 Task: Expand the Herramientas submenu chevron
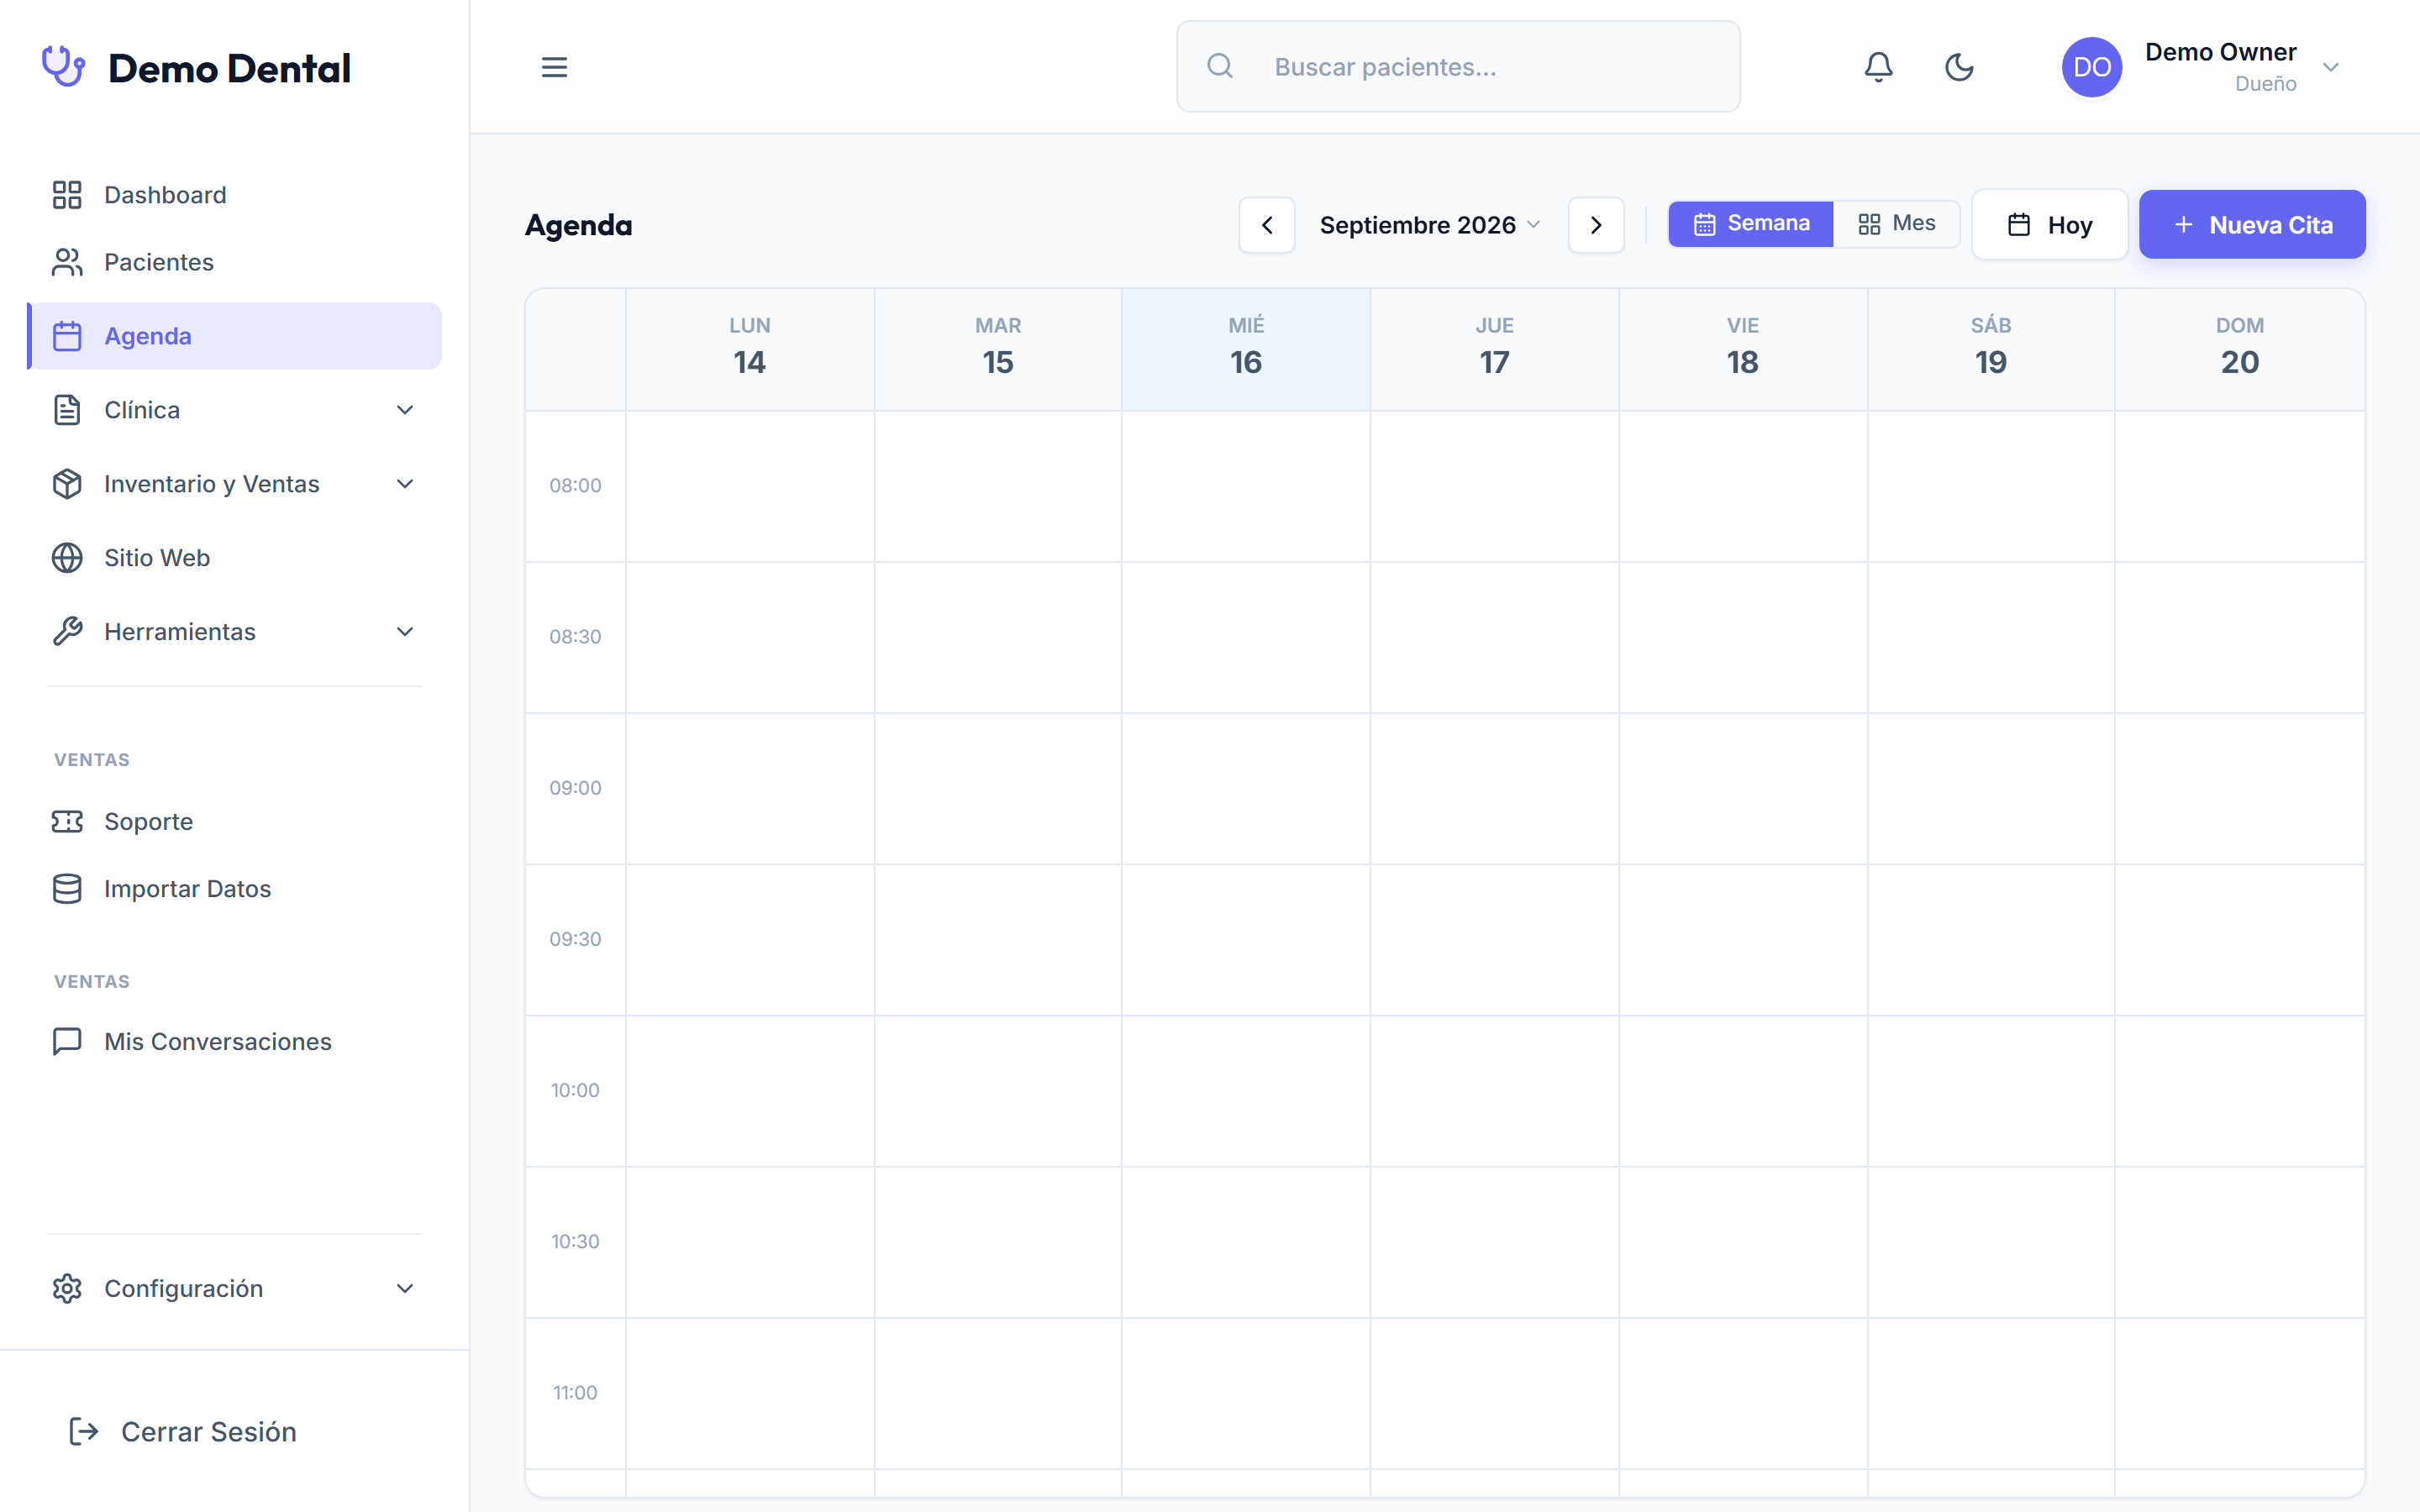tap(405, 632)
